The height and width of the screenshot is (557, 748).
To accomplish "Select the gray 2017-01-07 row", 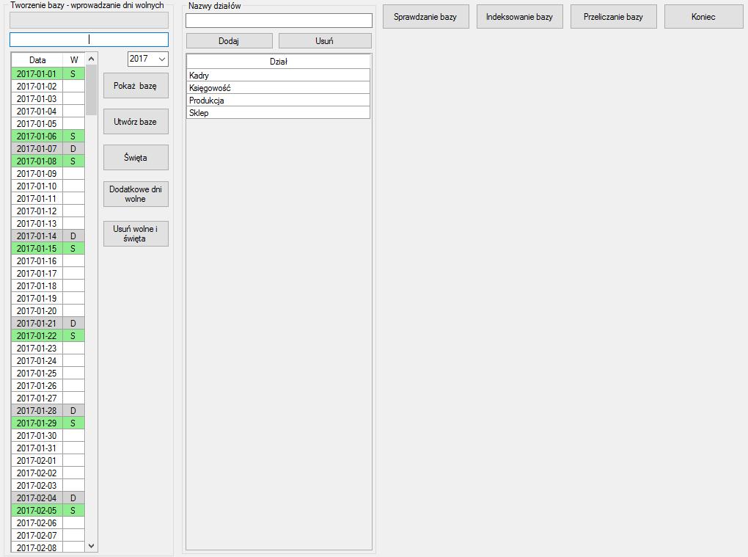I will click(x=48, y=148).
